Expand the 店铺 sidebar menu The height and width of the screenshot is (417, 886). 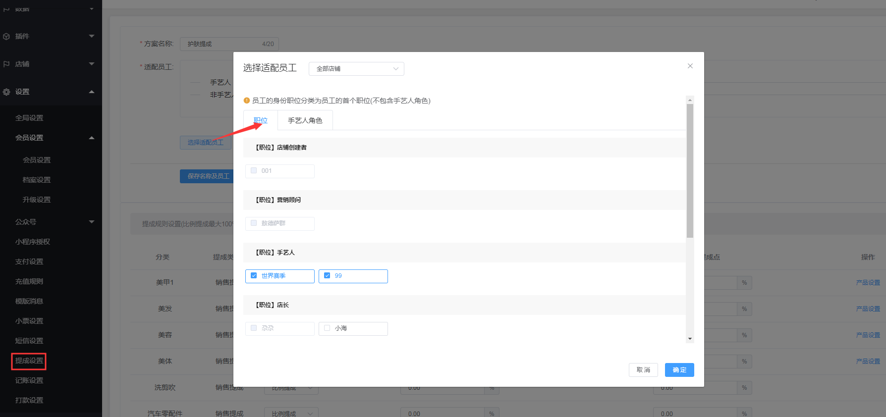[92, 64]
